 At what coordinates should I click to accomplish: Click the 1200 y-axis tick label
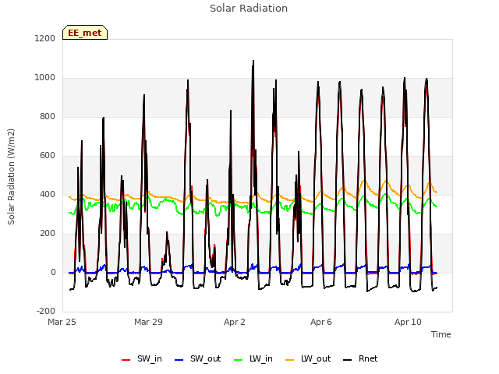tap(45, 38)
